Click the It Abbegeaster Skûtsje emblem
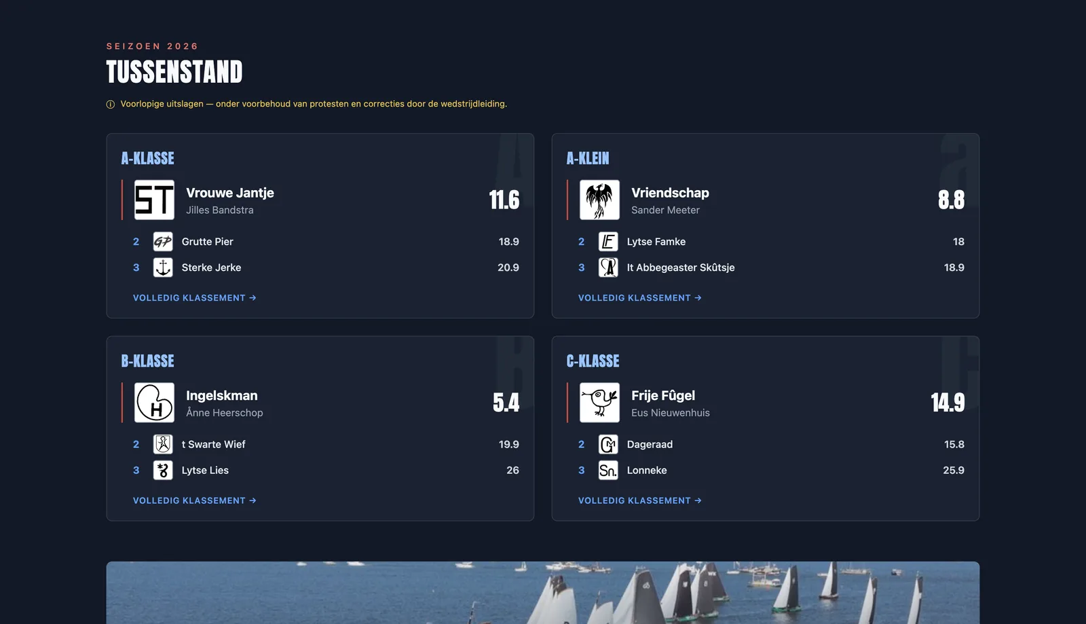Image resolution: width=1086 pixels, height=624 pixels. 608,268
